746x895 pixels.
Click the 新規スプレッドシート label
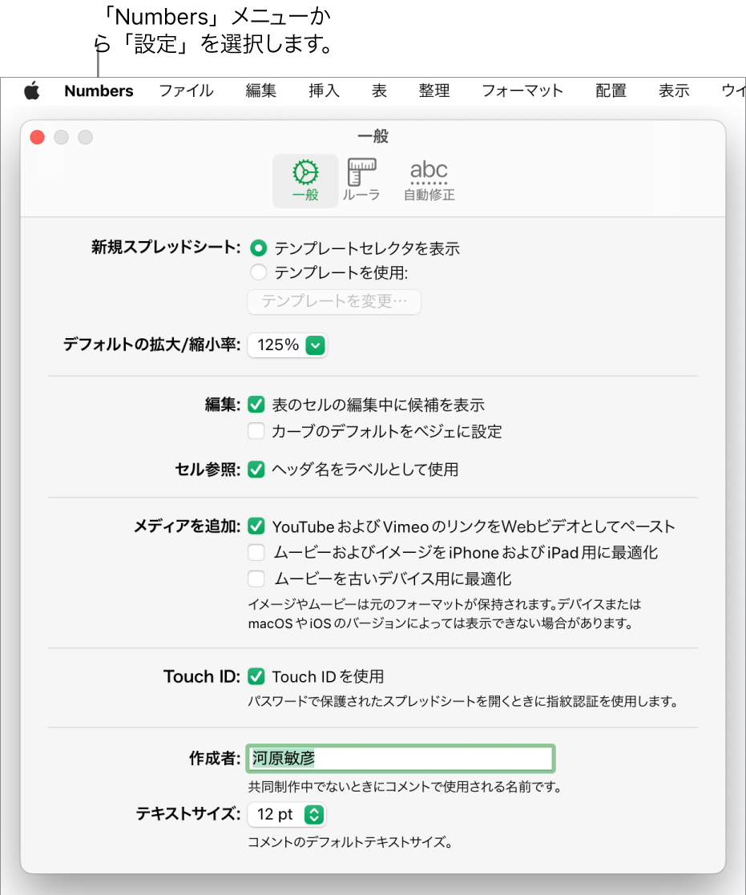click(x=166, y=247)
